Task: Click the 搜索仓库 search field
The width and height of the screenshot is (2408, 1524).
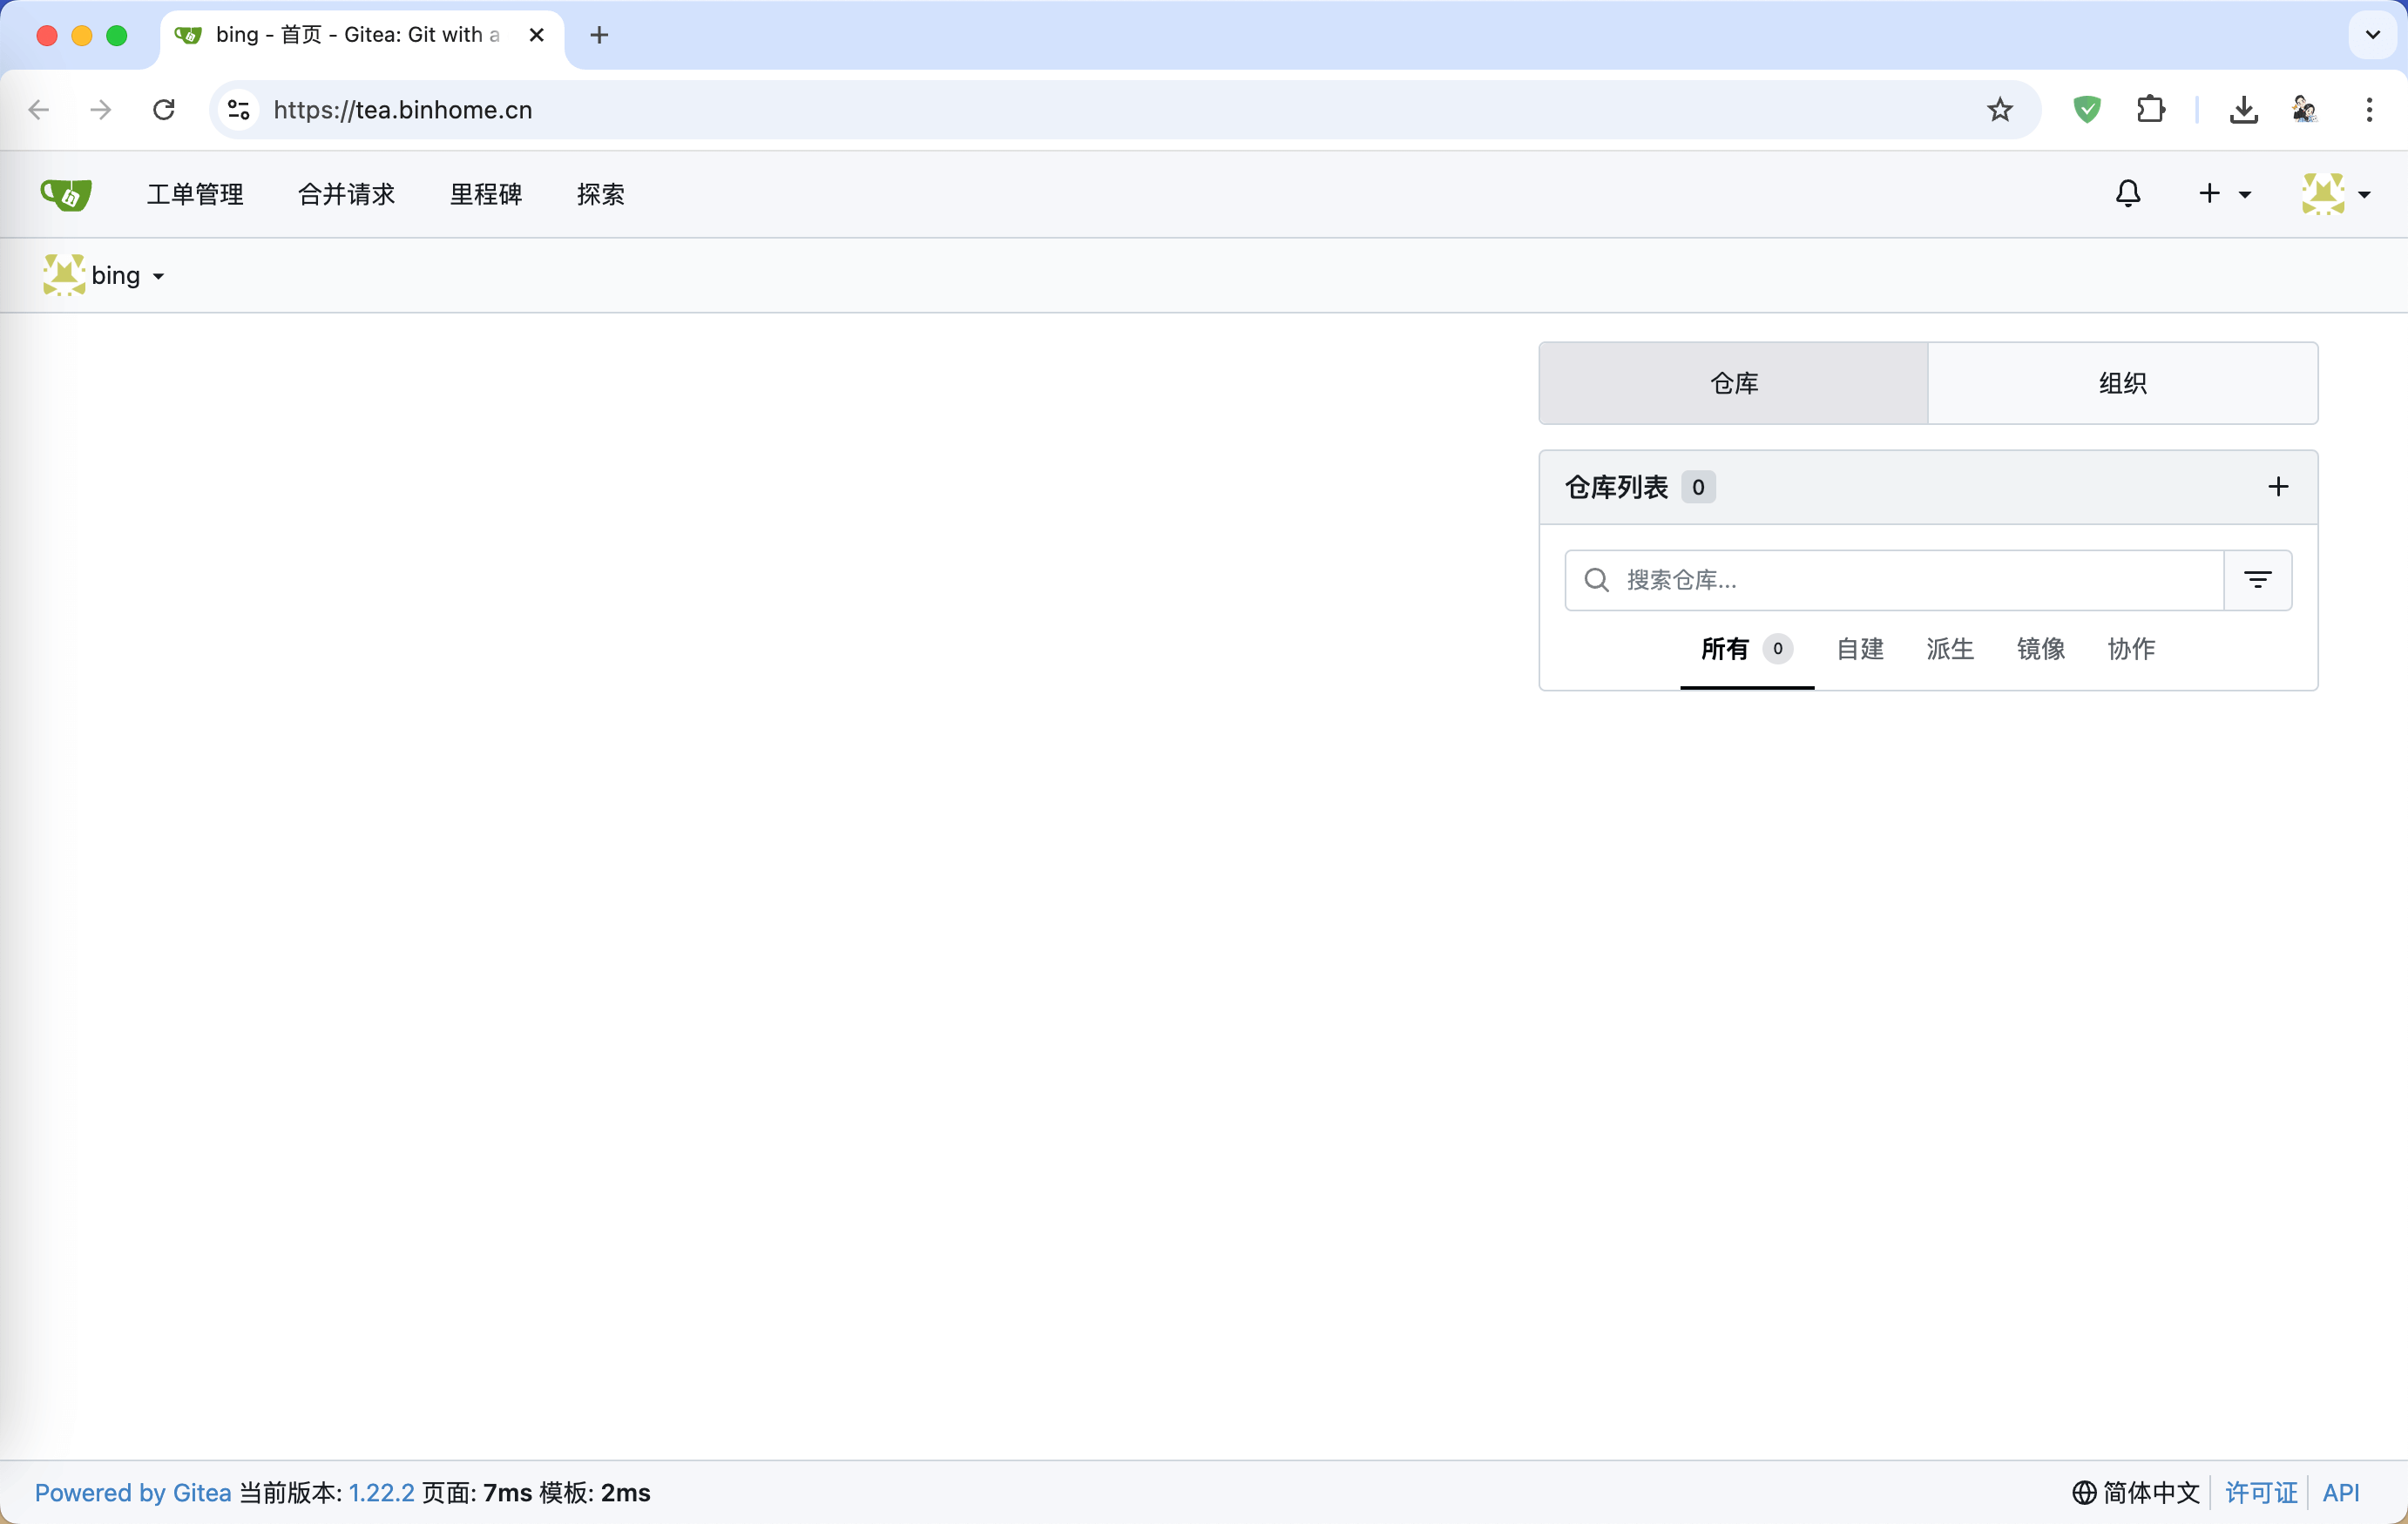Action: pyautogui.click(x=1894, y=580)
